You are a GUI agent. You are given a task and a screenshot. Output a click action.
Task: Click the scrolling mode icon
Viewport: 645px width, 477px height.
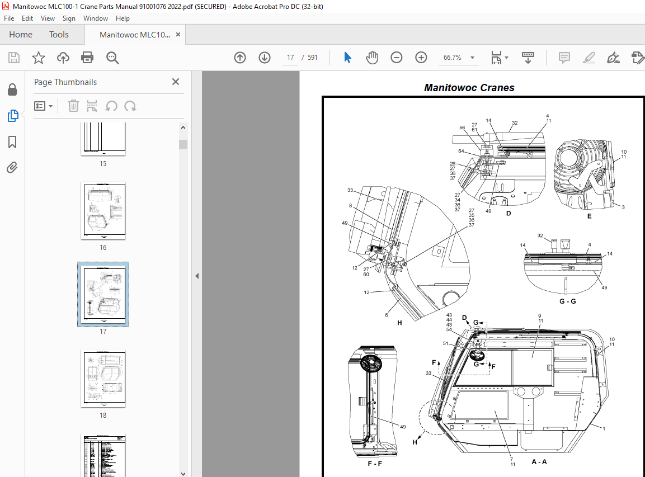click(528, 58)
